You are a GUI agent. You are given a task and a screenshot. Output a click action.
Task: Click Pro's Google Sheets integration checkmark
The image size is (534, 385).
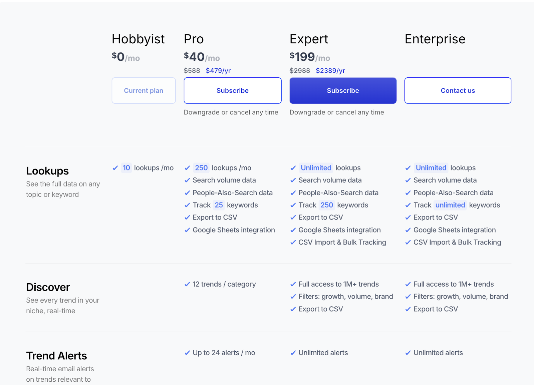(x=187, y=230)
